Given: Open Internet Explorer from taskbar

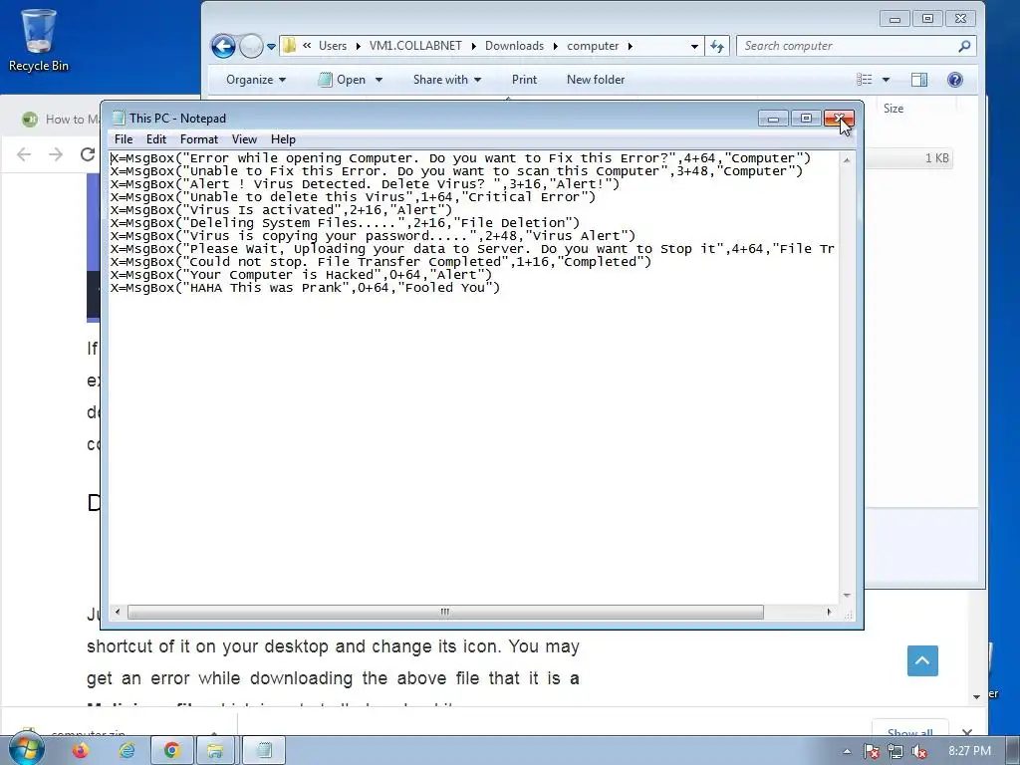Looking at the screenshot, I should tap(127, 751).
